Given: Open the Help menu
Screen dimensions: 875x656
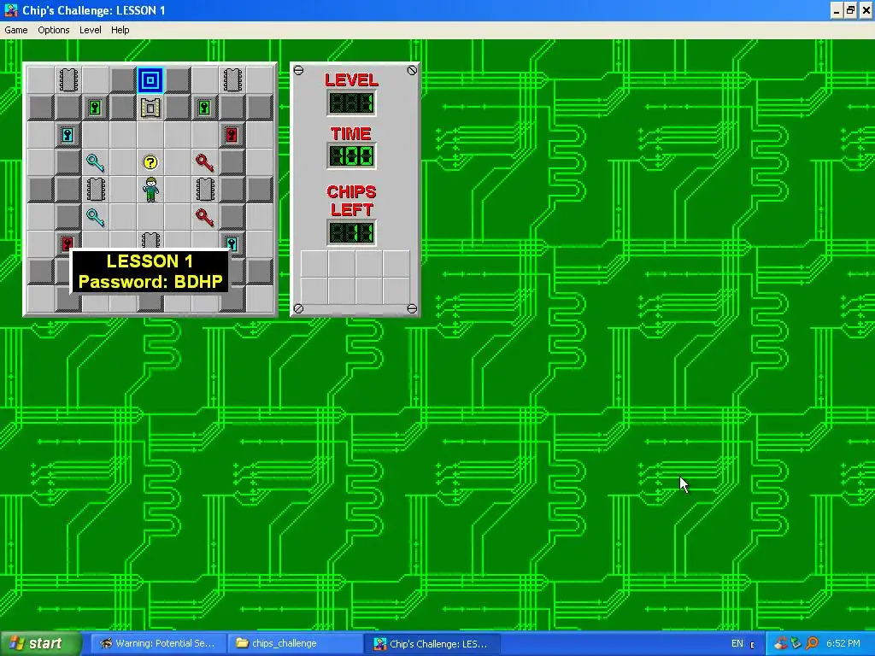Looking at the screenshot, I should tap(120, 30).
